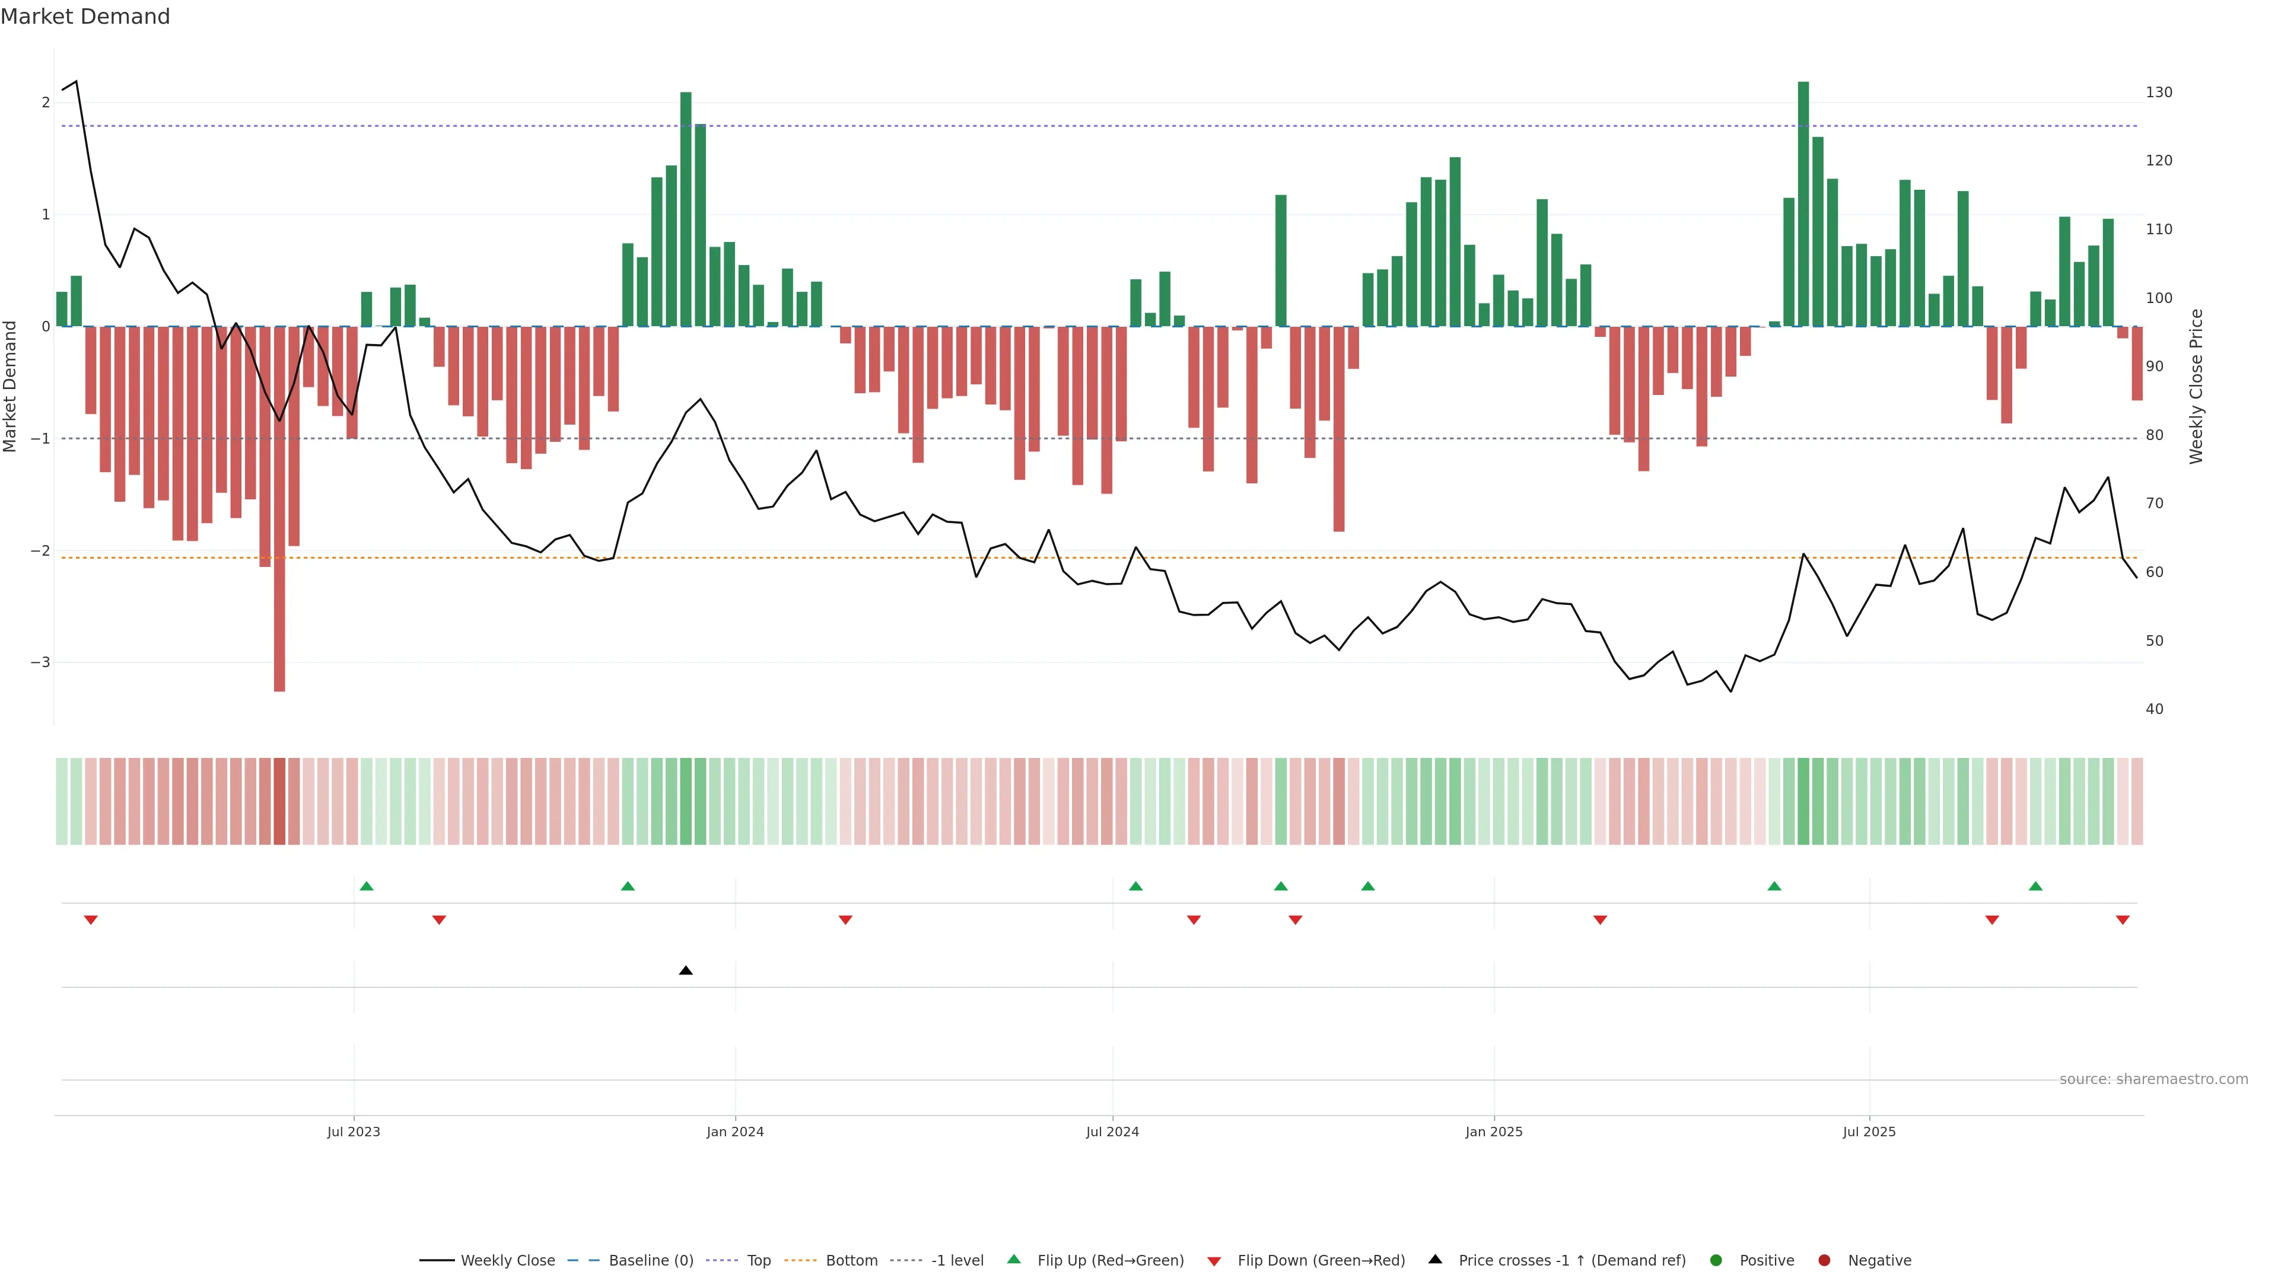
Task: Click red flip-down marker after Jan 2025
Action: [x=1600, y=920]
